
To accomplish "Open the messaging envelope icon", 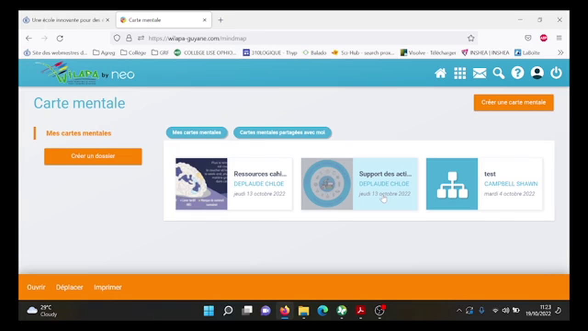I will [479, 73].
